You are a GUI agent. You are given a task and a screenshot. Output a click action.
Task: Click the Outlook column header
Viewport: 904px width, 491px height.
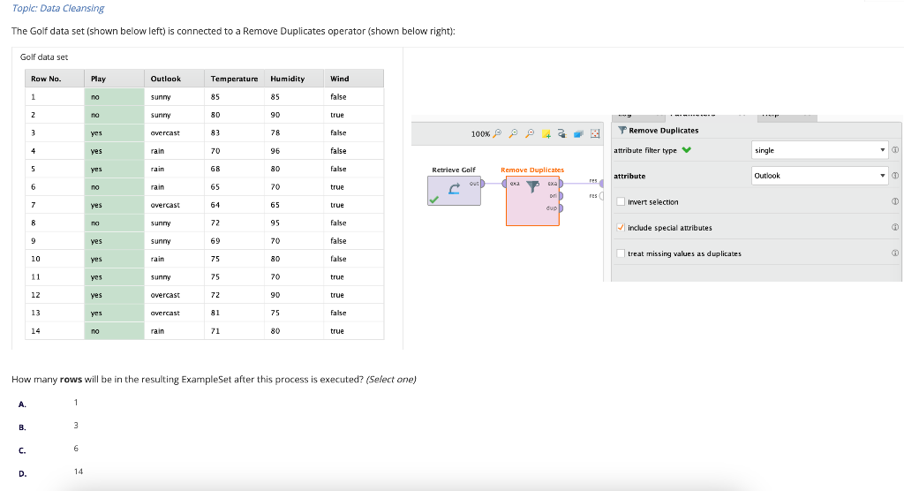(x=174, y=79)
